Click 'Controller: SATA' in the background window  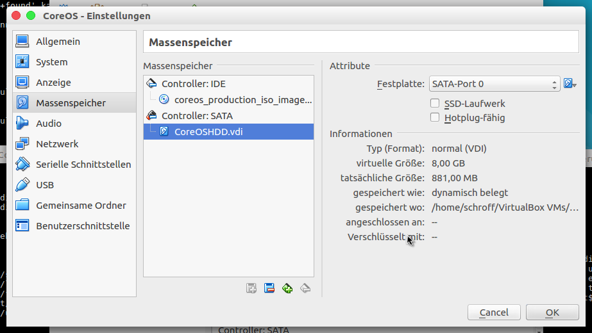(253, 329)
